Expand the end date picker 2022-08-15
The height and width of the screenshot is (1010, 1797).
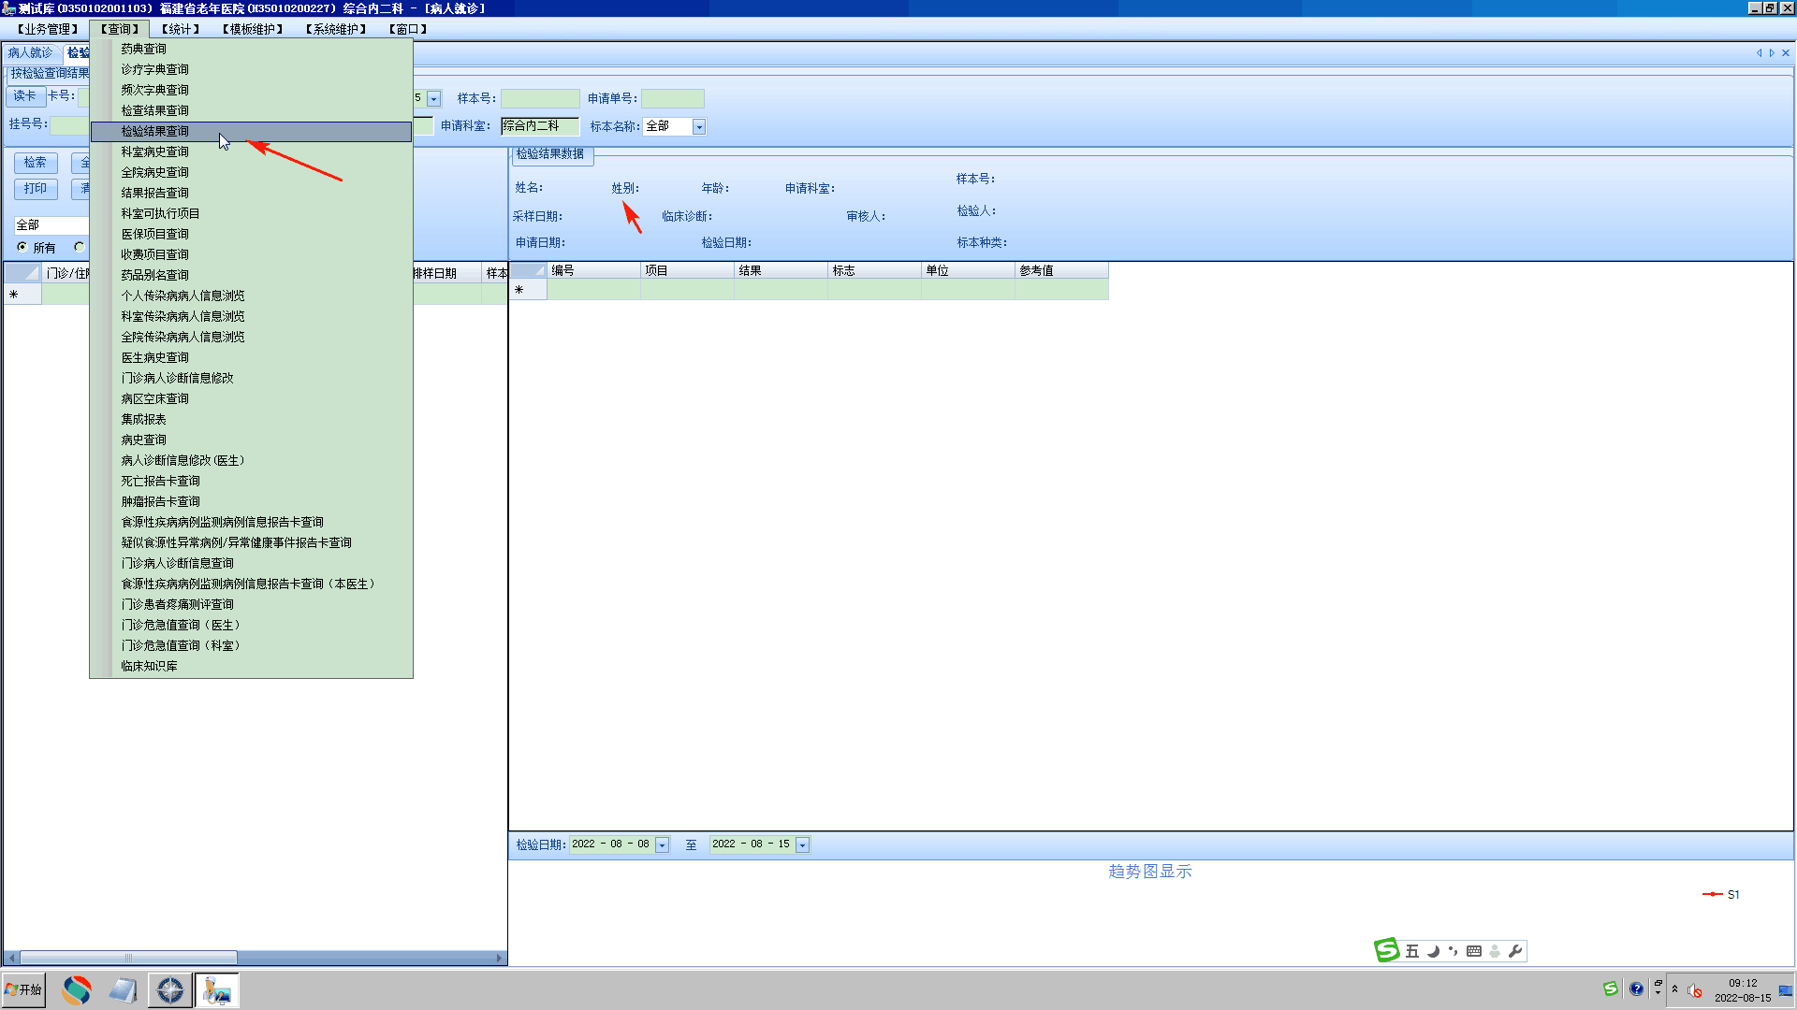(802, 844)
